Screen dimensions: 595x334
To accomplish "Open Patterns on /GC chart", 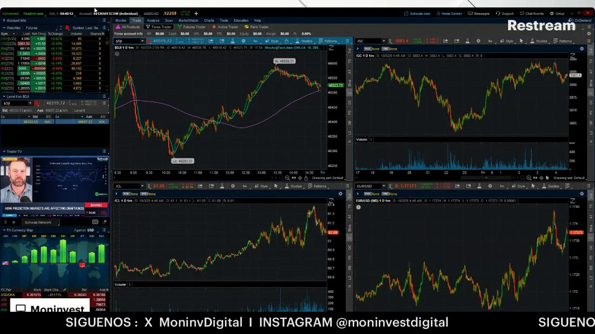I will (x=563, y=41).
